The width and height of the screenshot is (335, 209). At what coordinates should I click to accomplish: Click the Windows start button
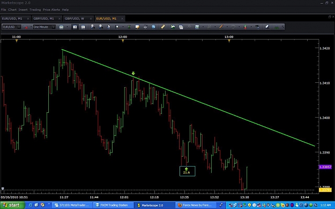[x=12, y=205]
